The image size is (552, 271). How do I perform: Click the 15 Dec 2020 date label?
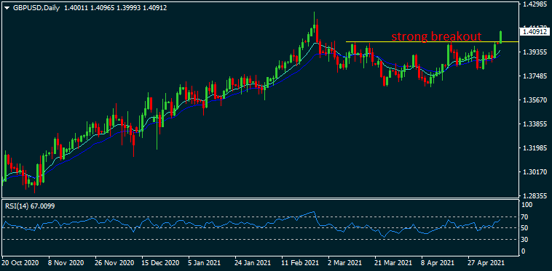tap(160, 263)
